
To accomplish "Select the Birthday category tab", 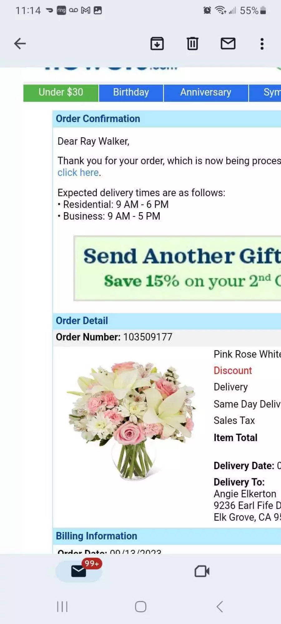I will [131, 93].
